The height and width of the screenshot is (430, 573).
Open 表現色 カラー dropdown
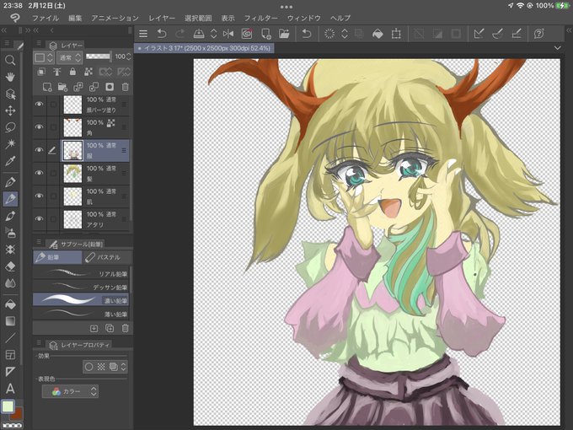70,391
